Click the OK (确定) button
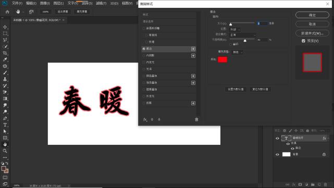Image resolution: width=334 pixels, height=188 pixels. coord(312,15)
